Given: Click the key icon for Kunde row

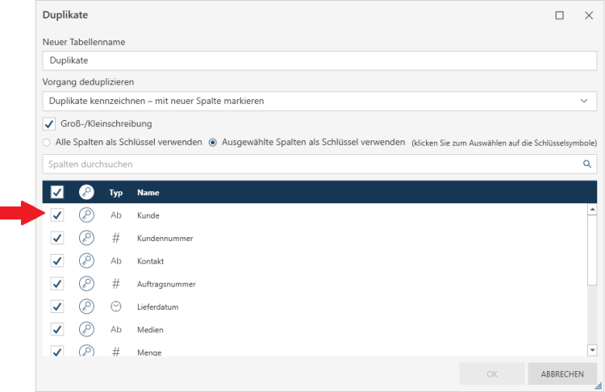Looking at the screenshot, I should (x=86, y=215).
